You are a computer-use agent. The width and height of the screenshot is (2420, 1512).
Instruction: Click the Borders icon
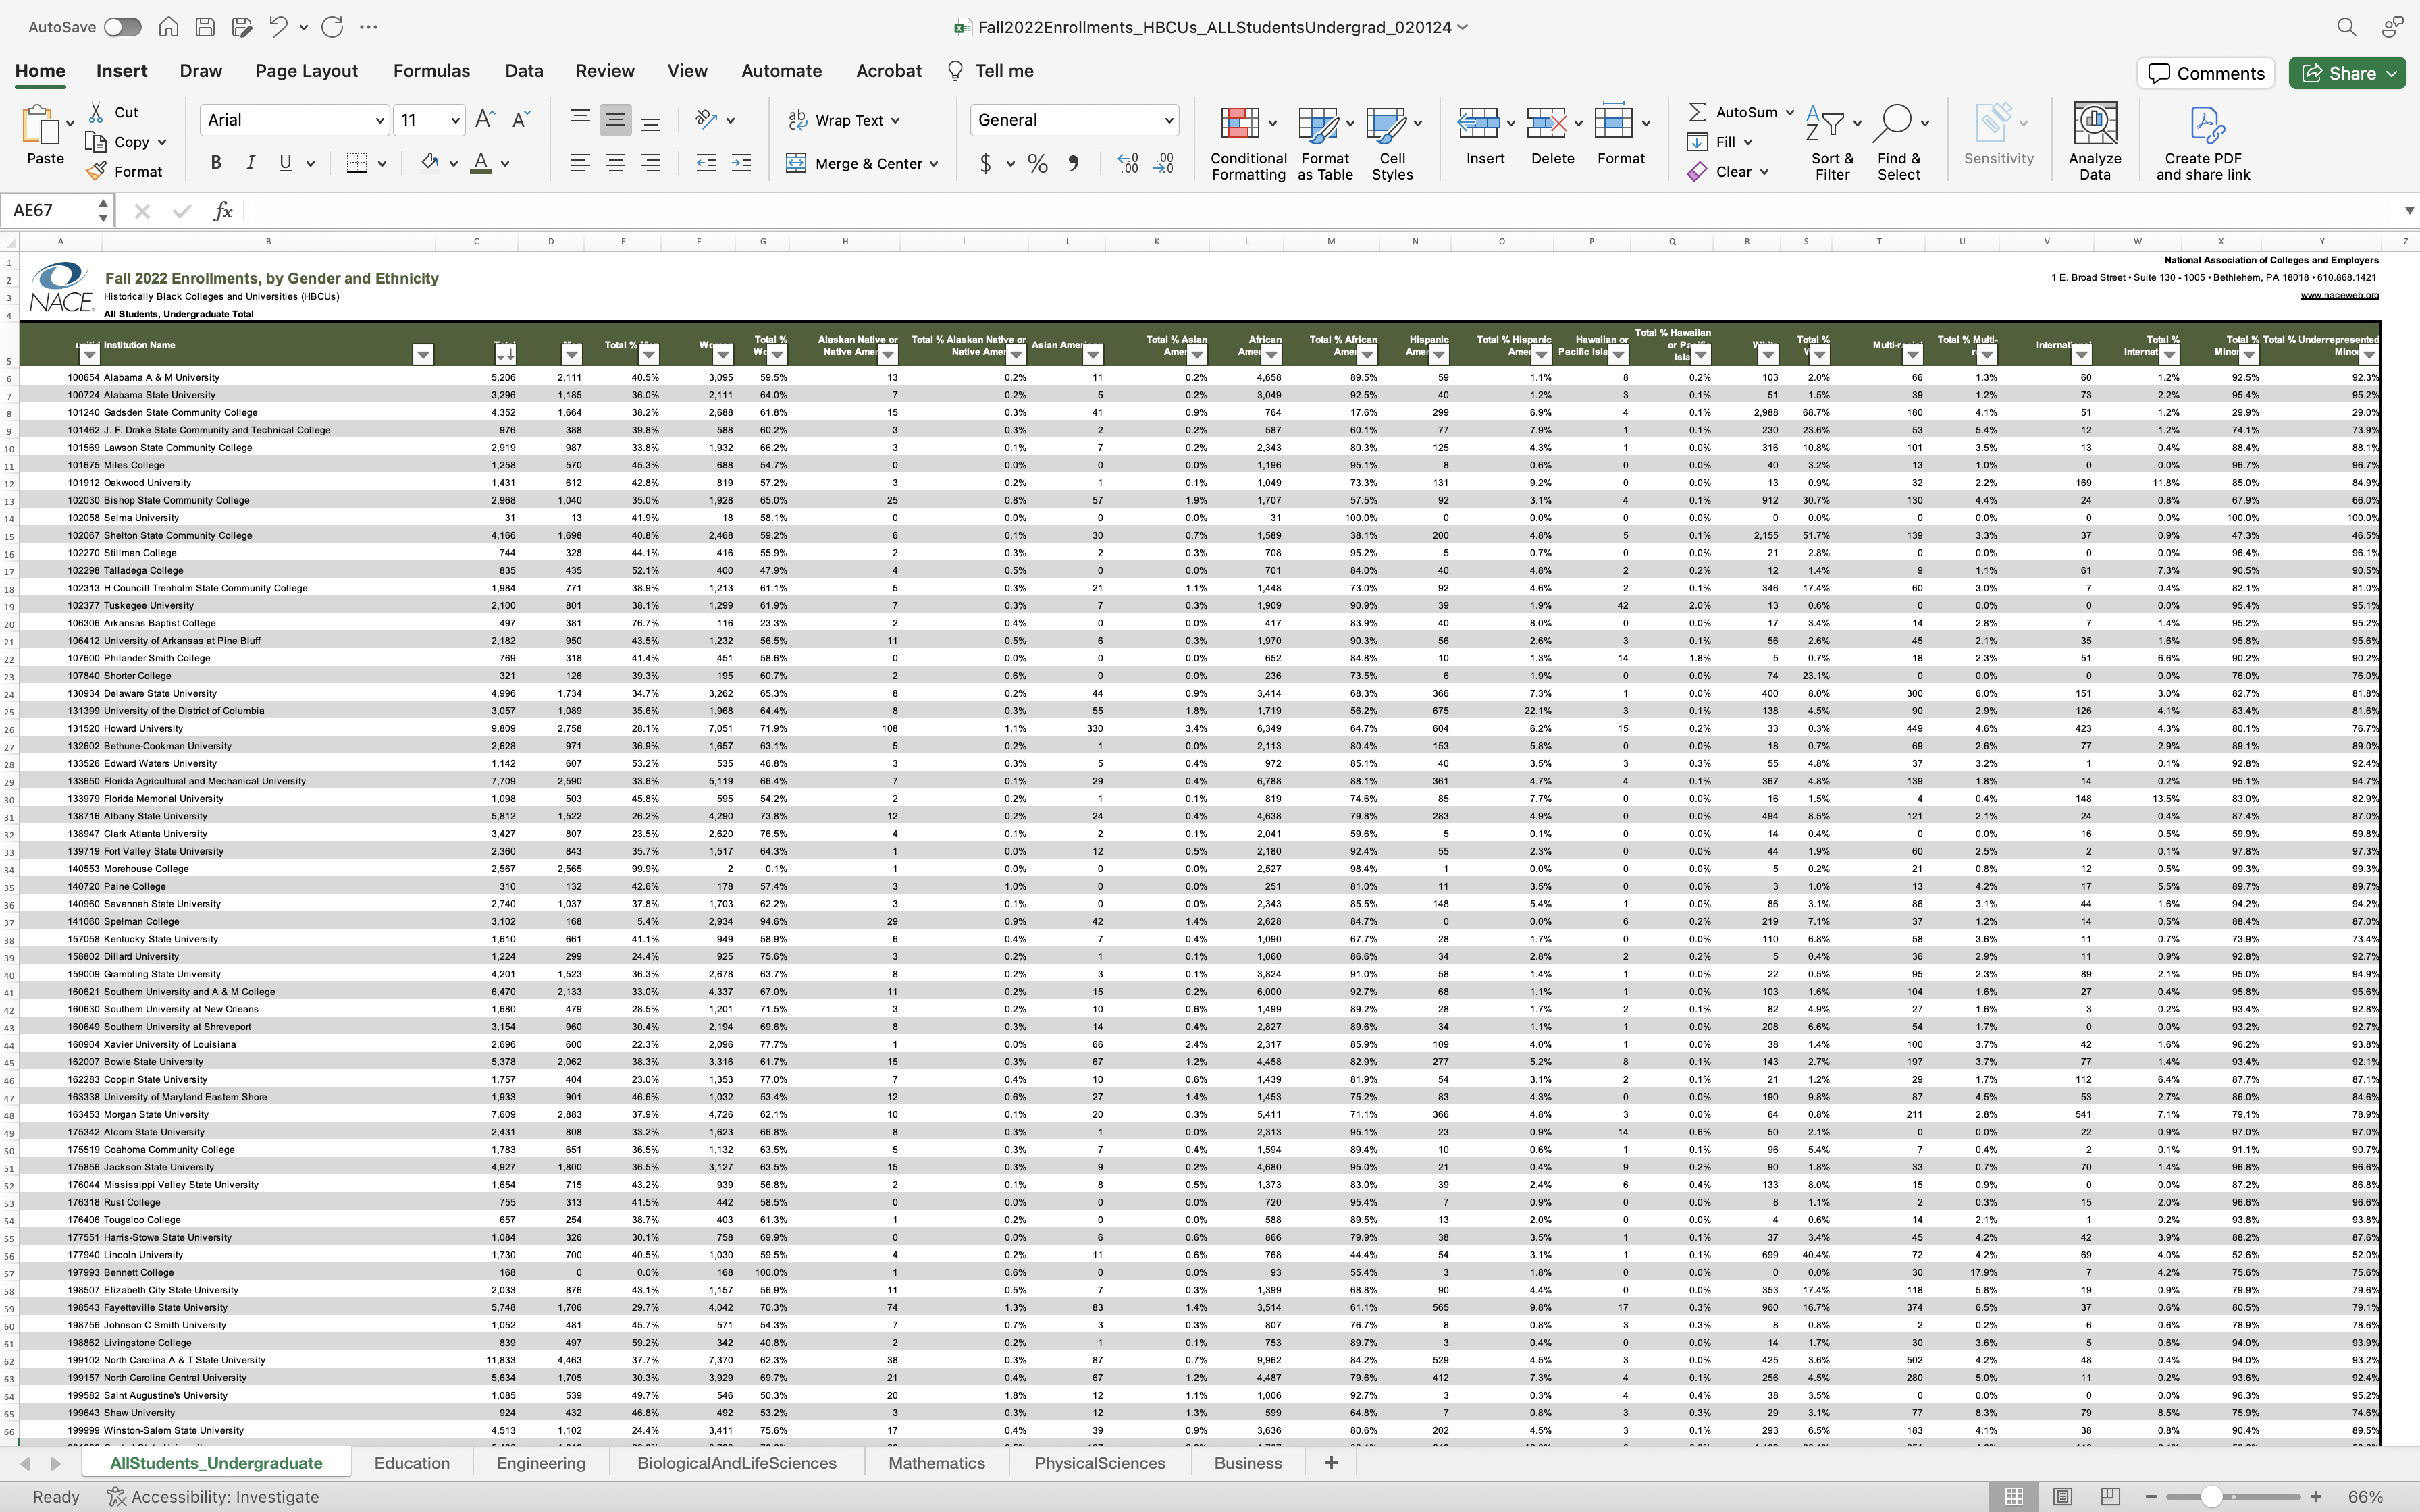click(x=357, y=163)
